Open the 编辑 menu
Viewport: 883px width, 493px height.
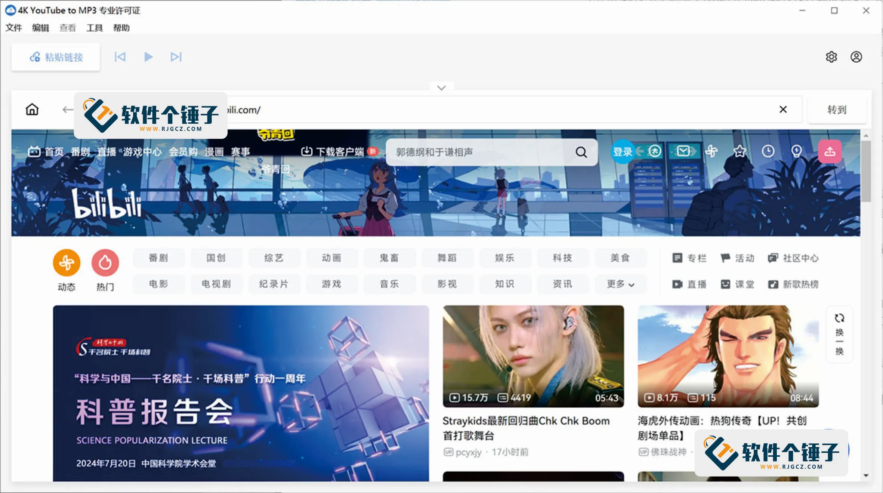pyautogui.click(x=40, y=28)
